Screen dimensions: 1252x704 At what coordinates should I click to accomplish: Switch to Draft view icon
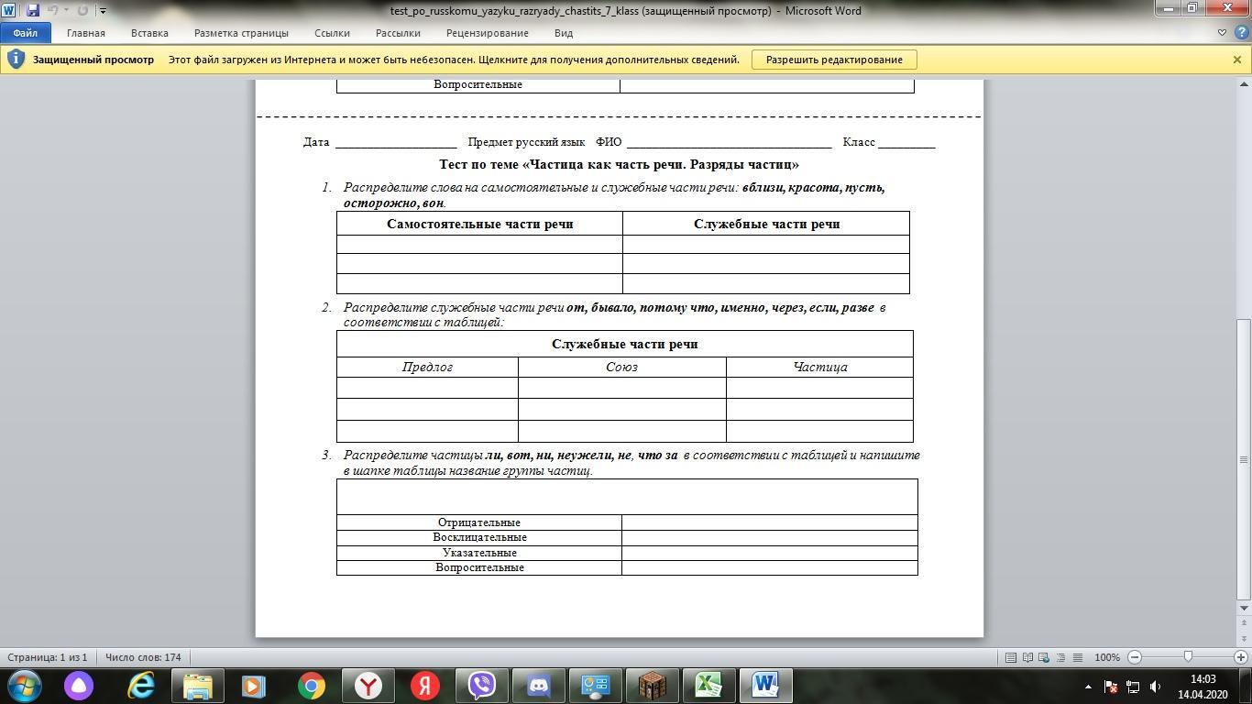coord(1078,657)
